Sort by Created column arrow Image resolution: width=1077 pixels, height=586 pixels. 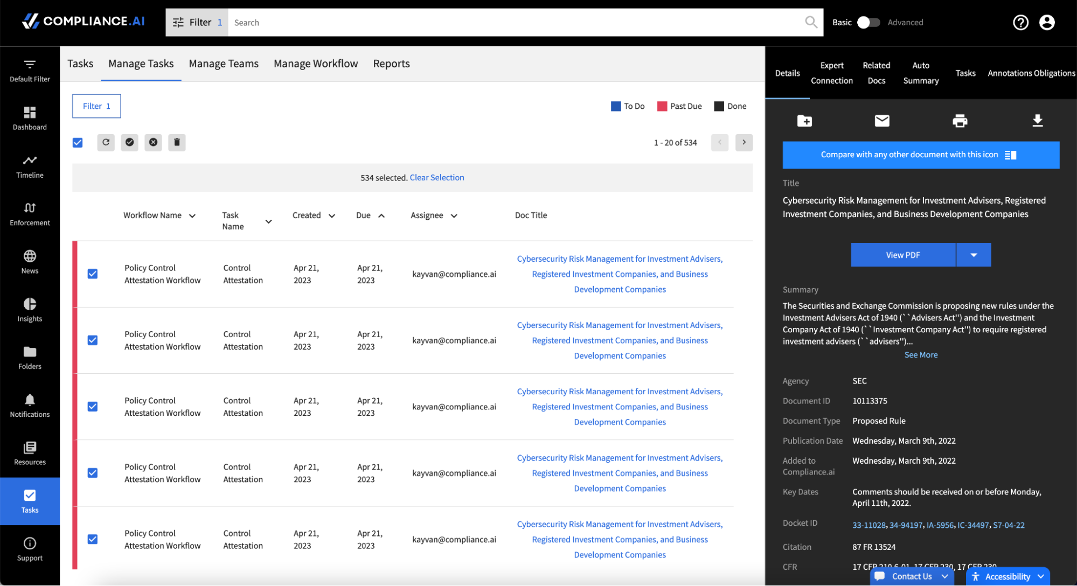(332, 215)
